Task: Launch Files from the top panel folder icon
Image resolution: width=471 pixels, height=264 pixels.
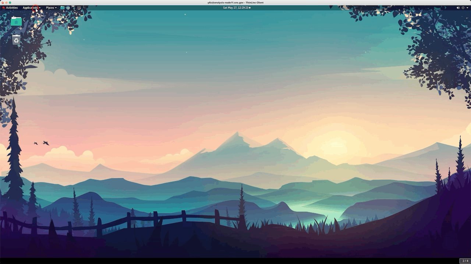Action: 63,8
